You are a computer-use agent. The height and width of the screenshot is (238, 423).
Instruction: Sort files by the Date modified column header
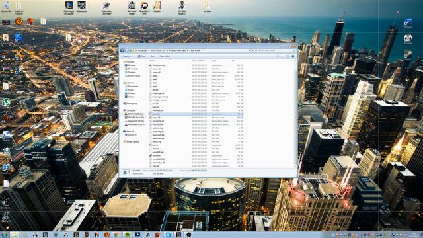tap(198, 61)
